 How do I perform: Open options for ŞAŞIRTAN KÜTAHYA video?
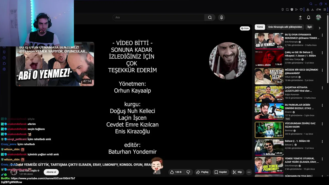[322, 88]
